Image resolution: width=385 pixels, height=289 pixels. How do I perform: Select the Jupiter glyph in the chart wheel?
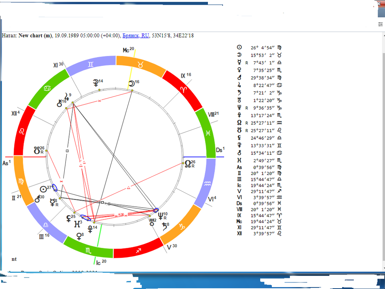[x=66, y=96]
